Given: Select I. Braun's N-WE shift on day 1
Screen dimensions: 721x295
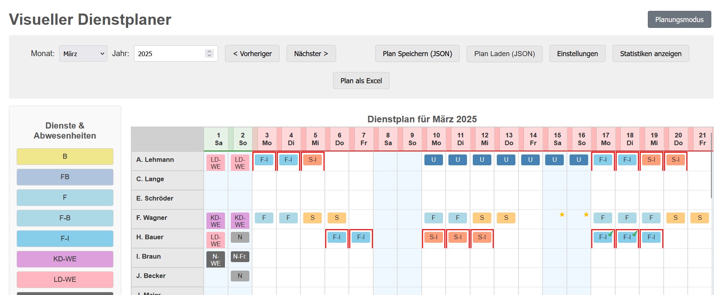Looking at the screenshot, I should [216, 260].
